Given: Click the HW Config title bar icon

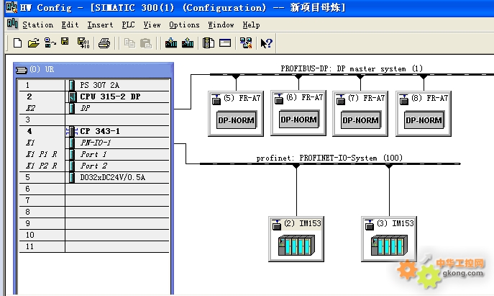Looking at the screenshot, I should click(12, 7).
